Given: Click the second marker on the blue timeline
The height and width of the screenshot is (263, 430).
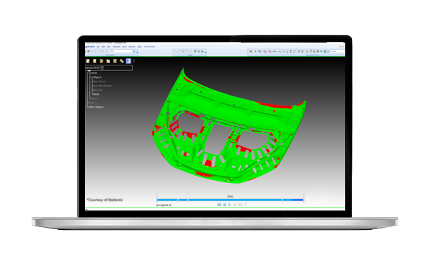Looking at the screenshot, I should (188, 200).
